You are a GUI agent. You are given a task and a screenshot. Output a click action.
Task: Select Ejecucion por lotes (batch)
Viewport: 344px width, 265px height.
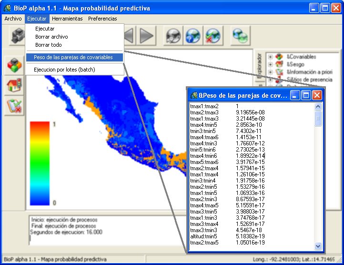74,70
